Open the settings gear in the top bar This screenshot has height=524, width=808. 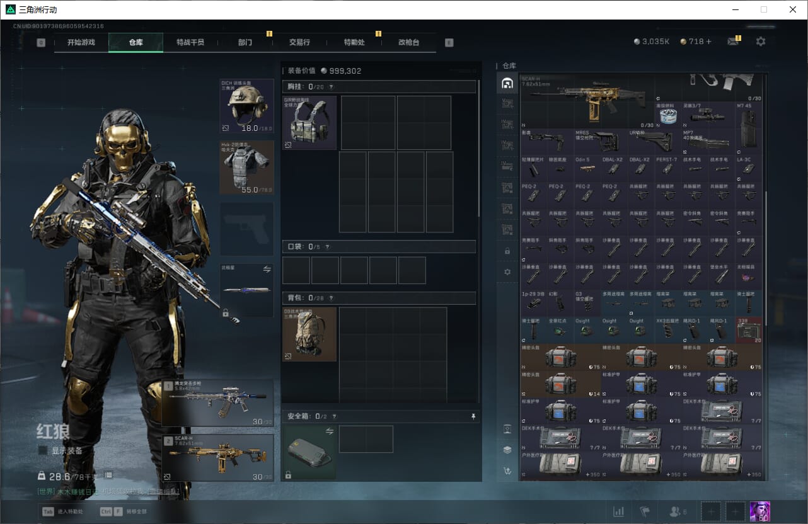click(761, 42)
